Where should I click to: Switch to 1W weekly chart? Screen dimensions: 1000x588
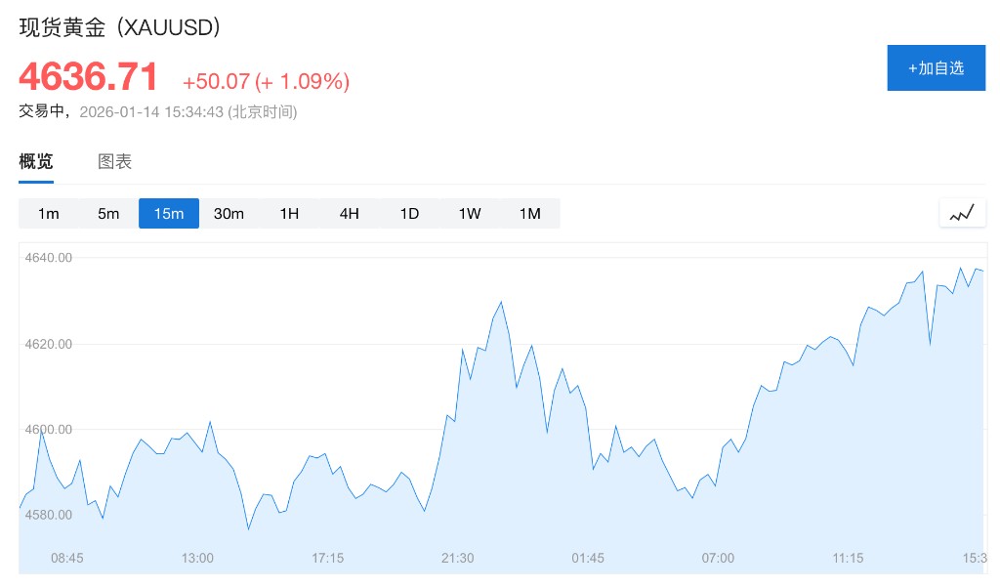click(470, 214)
